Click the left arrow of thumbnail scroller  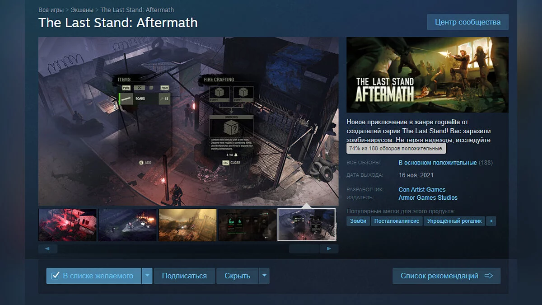48,249
